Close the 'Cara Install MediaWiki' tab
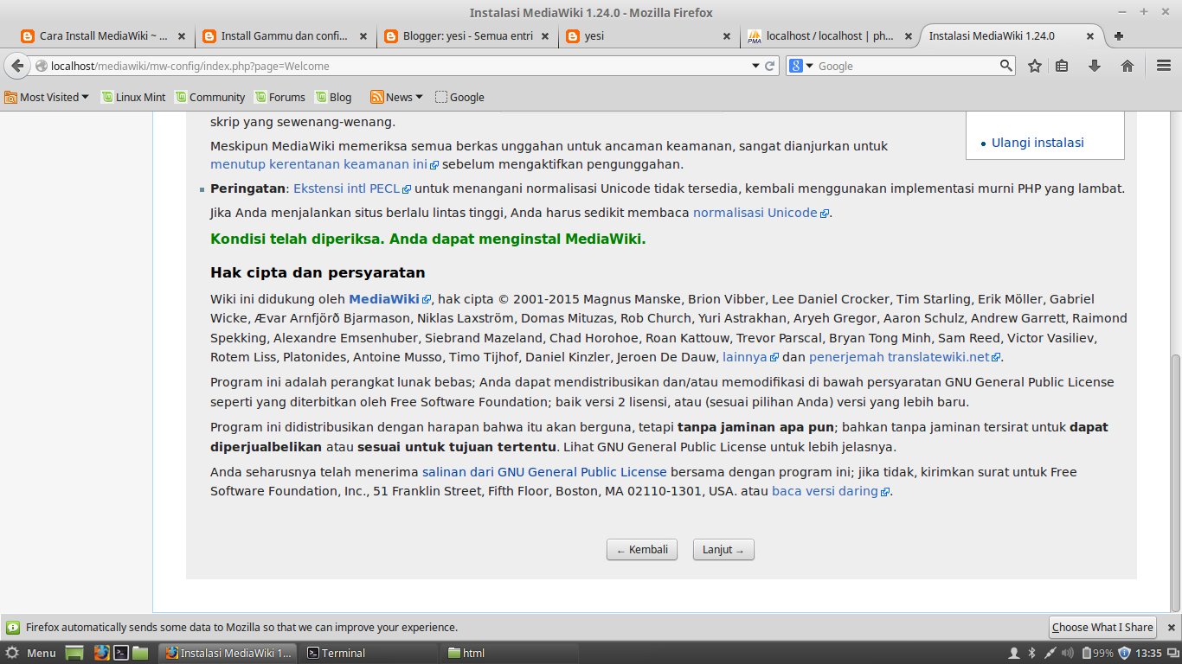This screenshot has width=1182, height=664. [x=182, y=36]
